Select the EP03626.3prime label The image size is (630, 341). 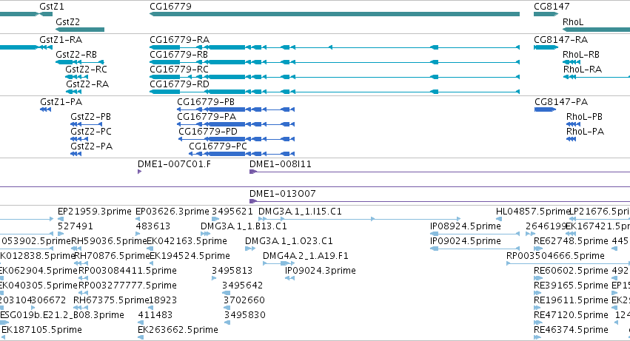click(172, 212)
